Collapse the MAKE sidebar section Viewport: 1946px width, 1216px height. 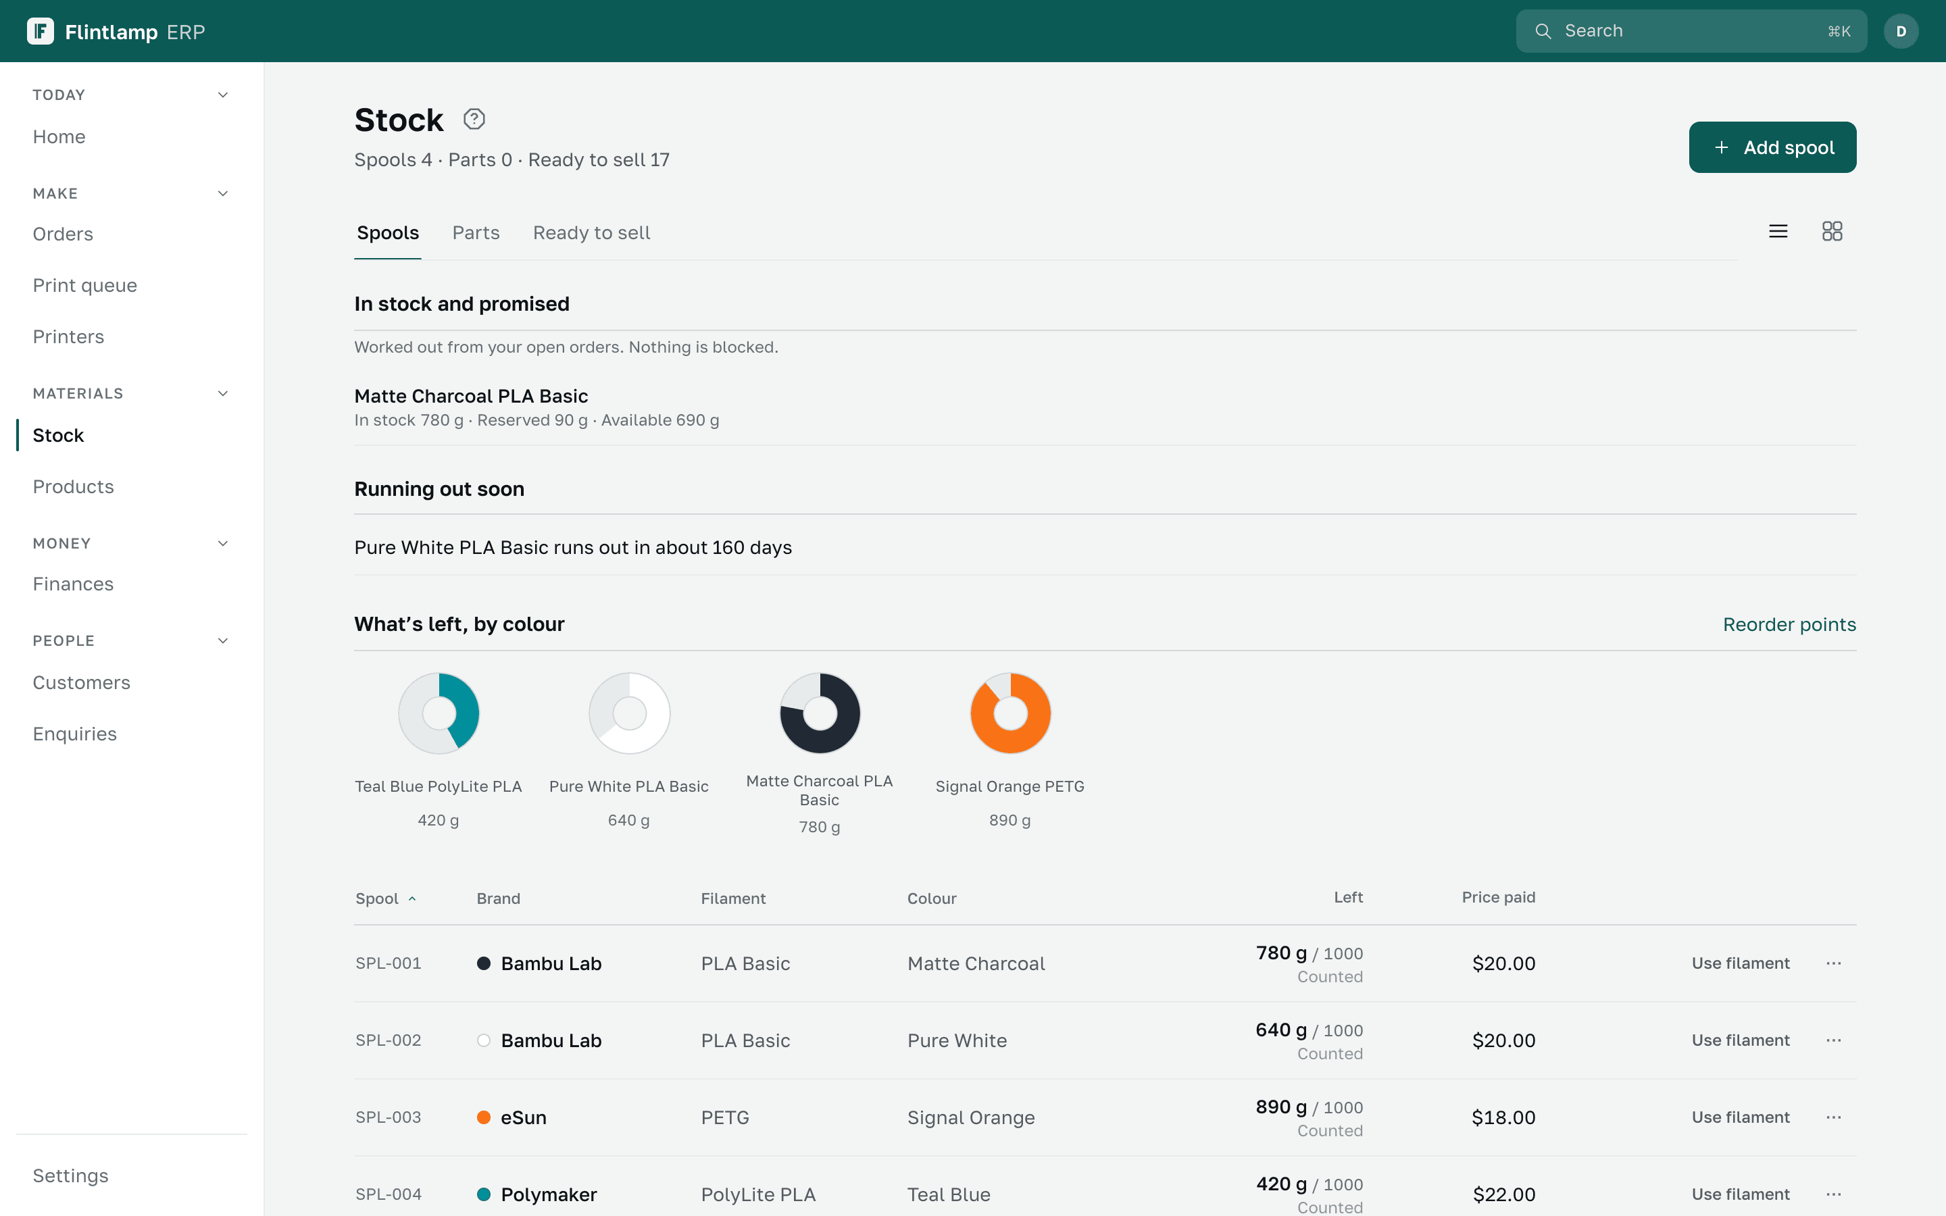[223, 194]
